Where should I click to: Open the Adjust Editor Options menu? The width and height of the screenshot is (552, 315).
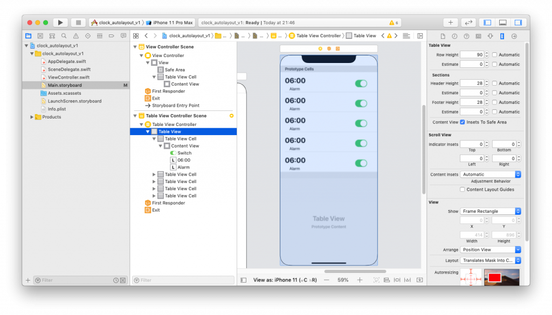coord(406,36)
